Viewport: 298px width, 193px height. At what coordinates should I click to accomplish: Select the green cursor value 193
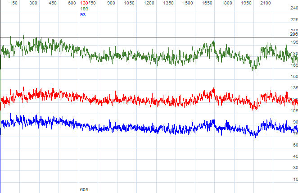coord(84,9)
